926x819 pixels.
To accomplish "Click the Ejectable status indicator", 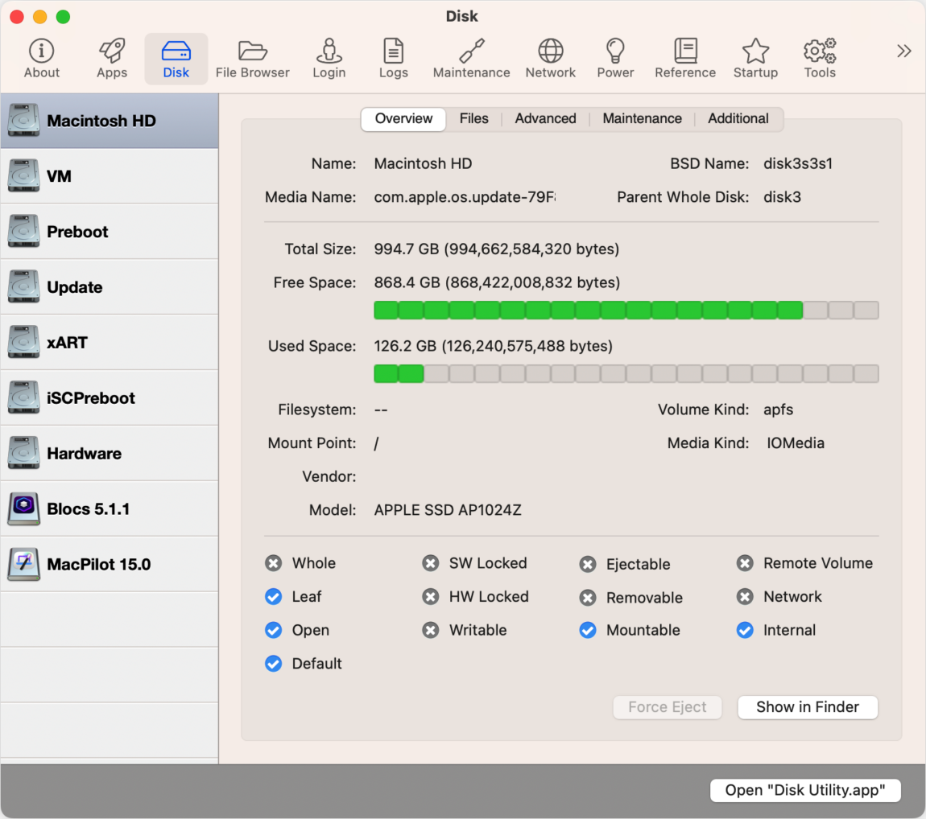I will coord(588,565).
